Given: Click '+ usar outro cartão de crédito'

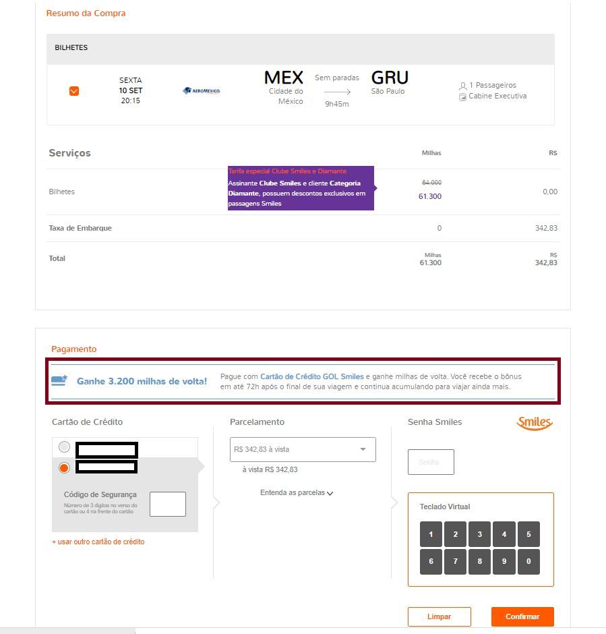Looking at the screenshot, I should [98, 542].
